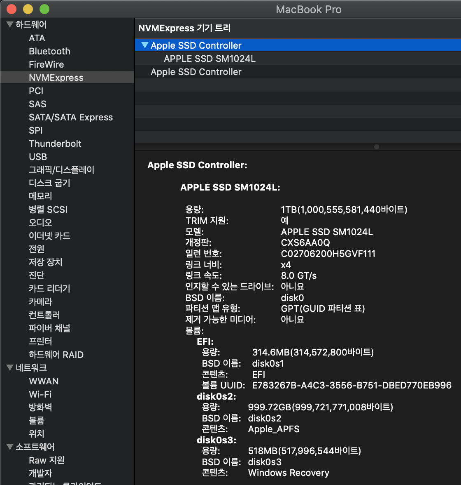The height and width of the screenshot is (485, 461).
Task: Select 병렬 SCSI in the sidebar
Action: [48, 210]
